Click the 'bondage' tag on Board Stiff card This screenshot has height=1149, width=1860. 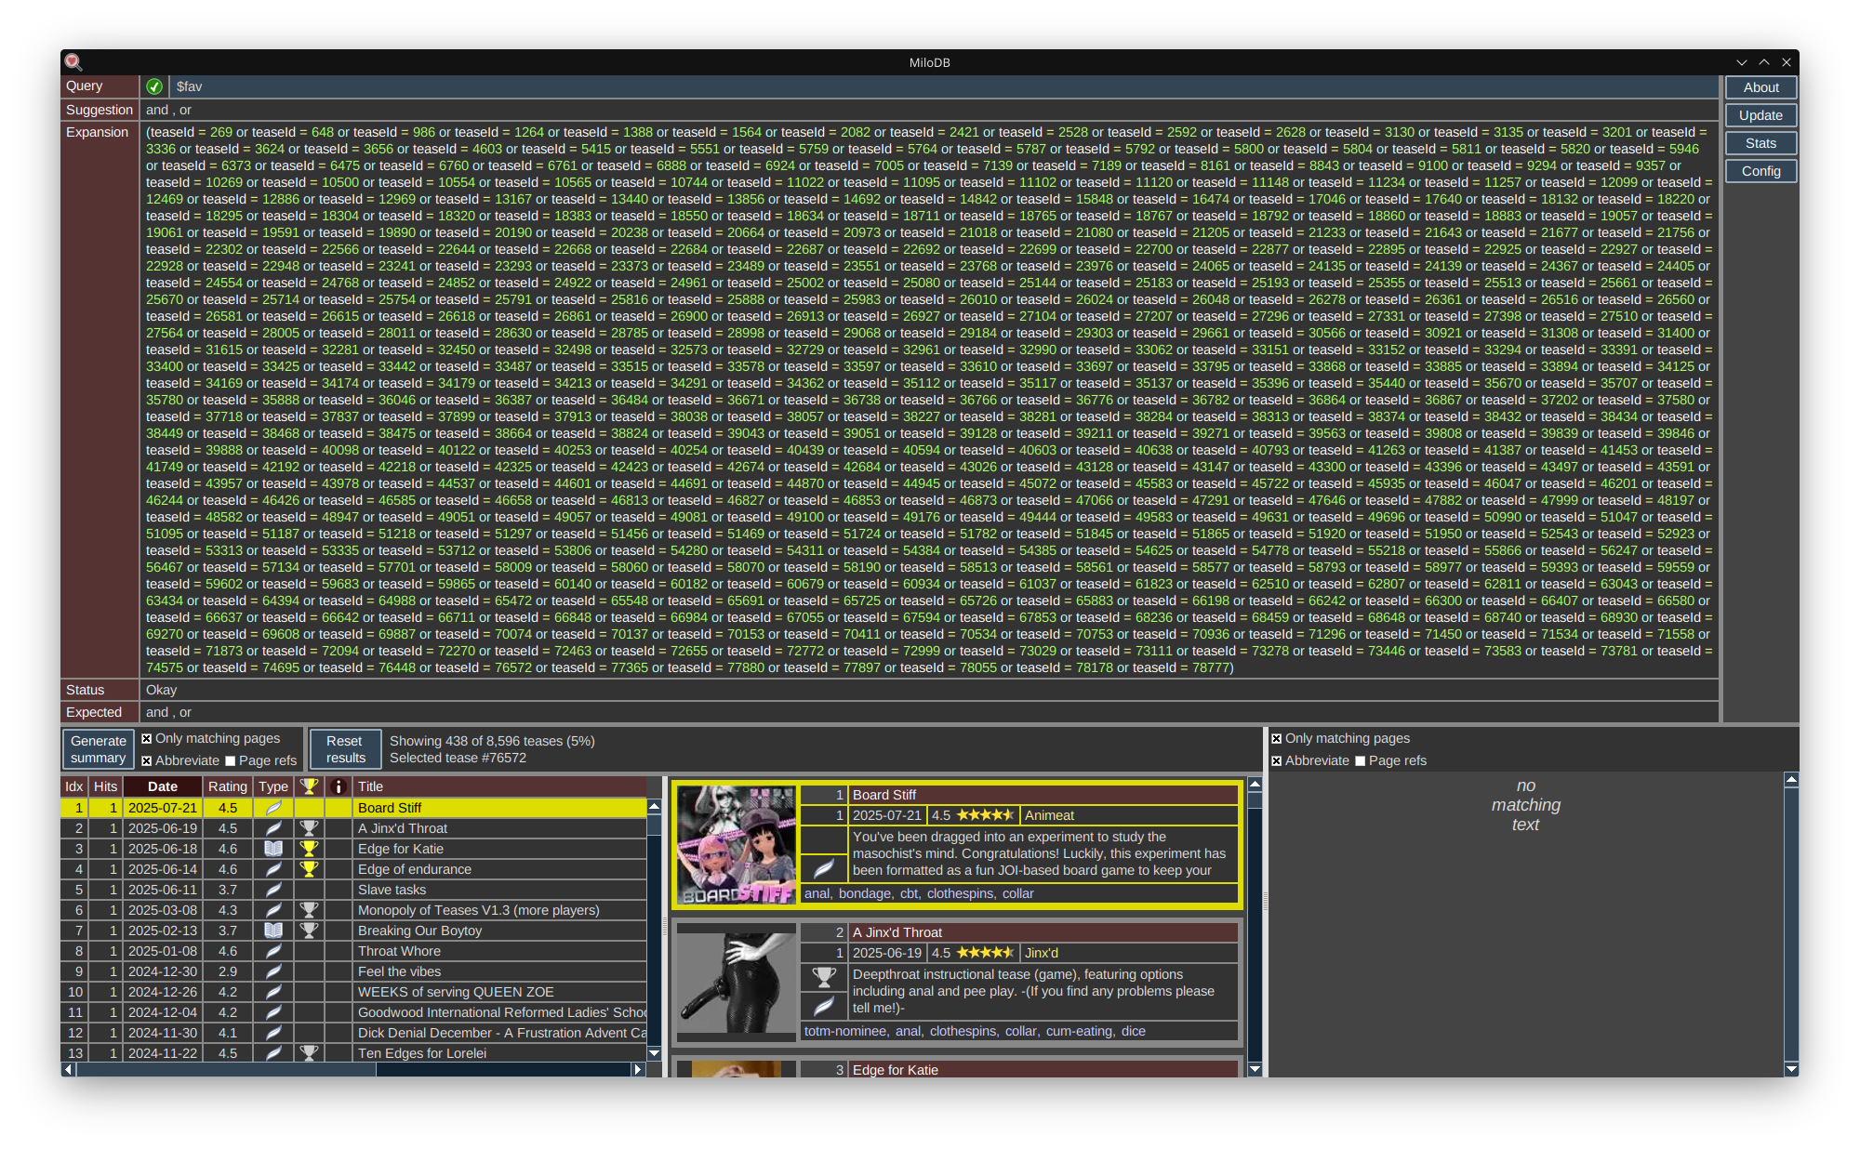coord(865,893)
